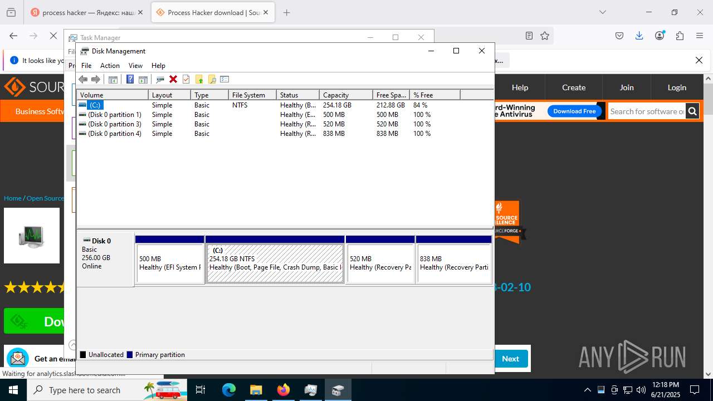Click the Download Free antivirus button

[x=574, y=111]
